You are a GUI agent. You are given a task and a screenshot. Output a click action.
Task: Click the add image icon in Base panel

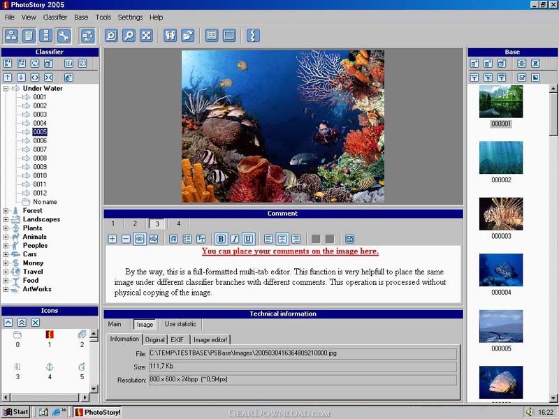[474, 64]
